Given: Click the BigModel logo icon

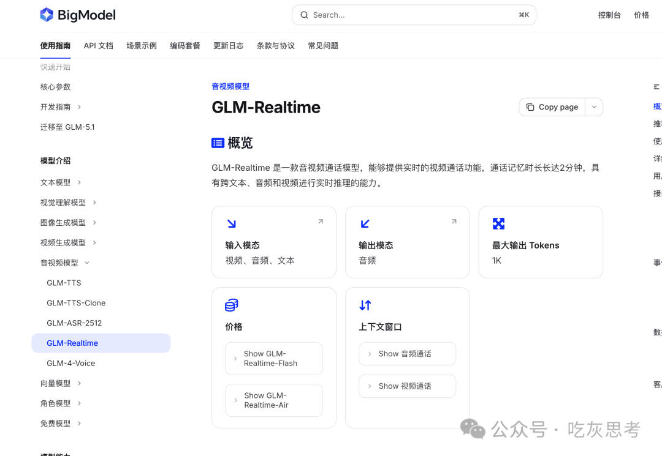Looking at the screenshot, I should click(x=47, y=15).
